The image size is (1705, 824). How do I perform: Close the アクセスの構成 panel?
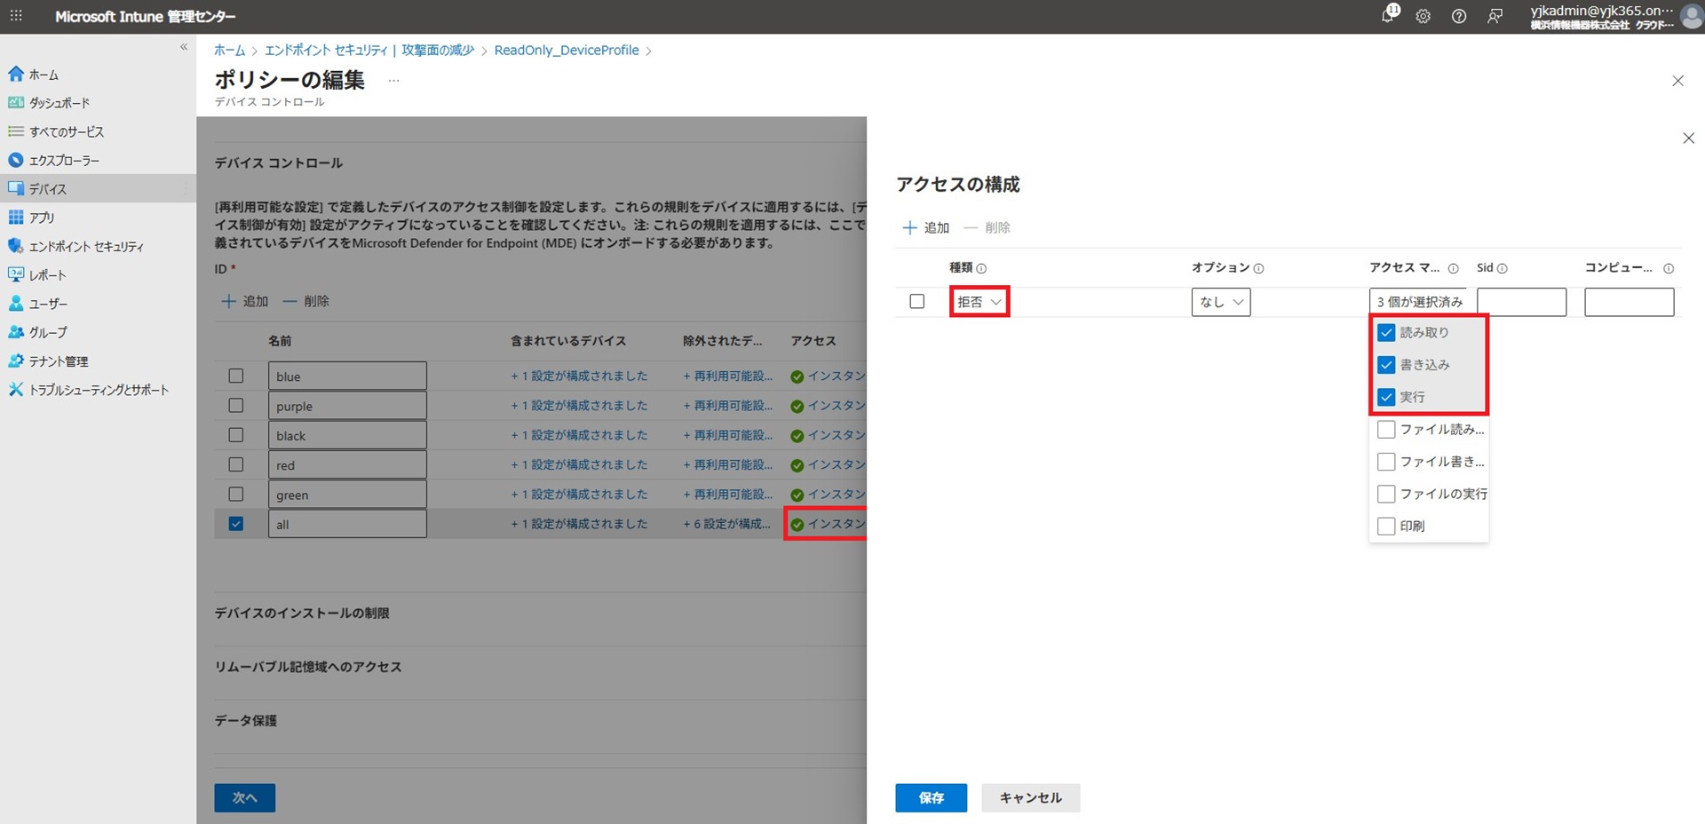(x=1688, y=139)
